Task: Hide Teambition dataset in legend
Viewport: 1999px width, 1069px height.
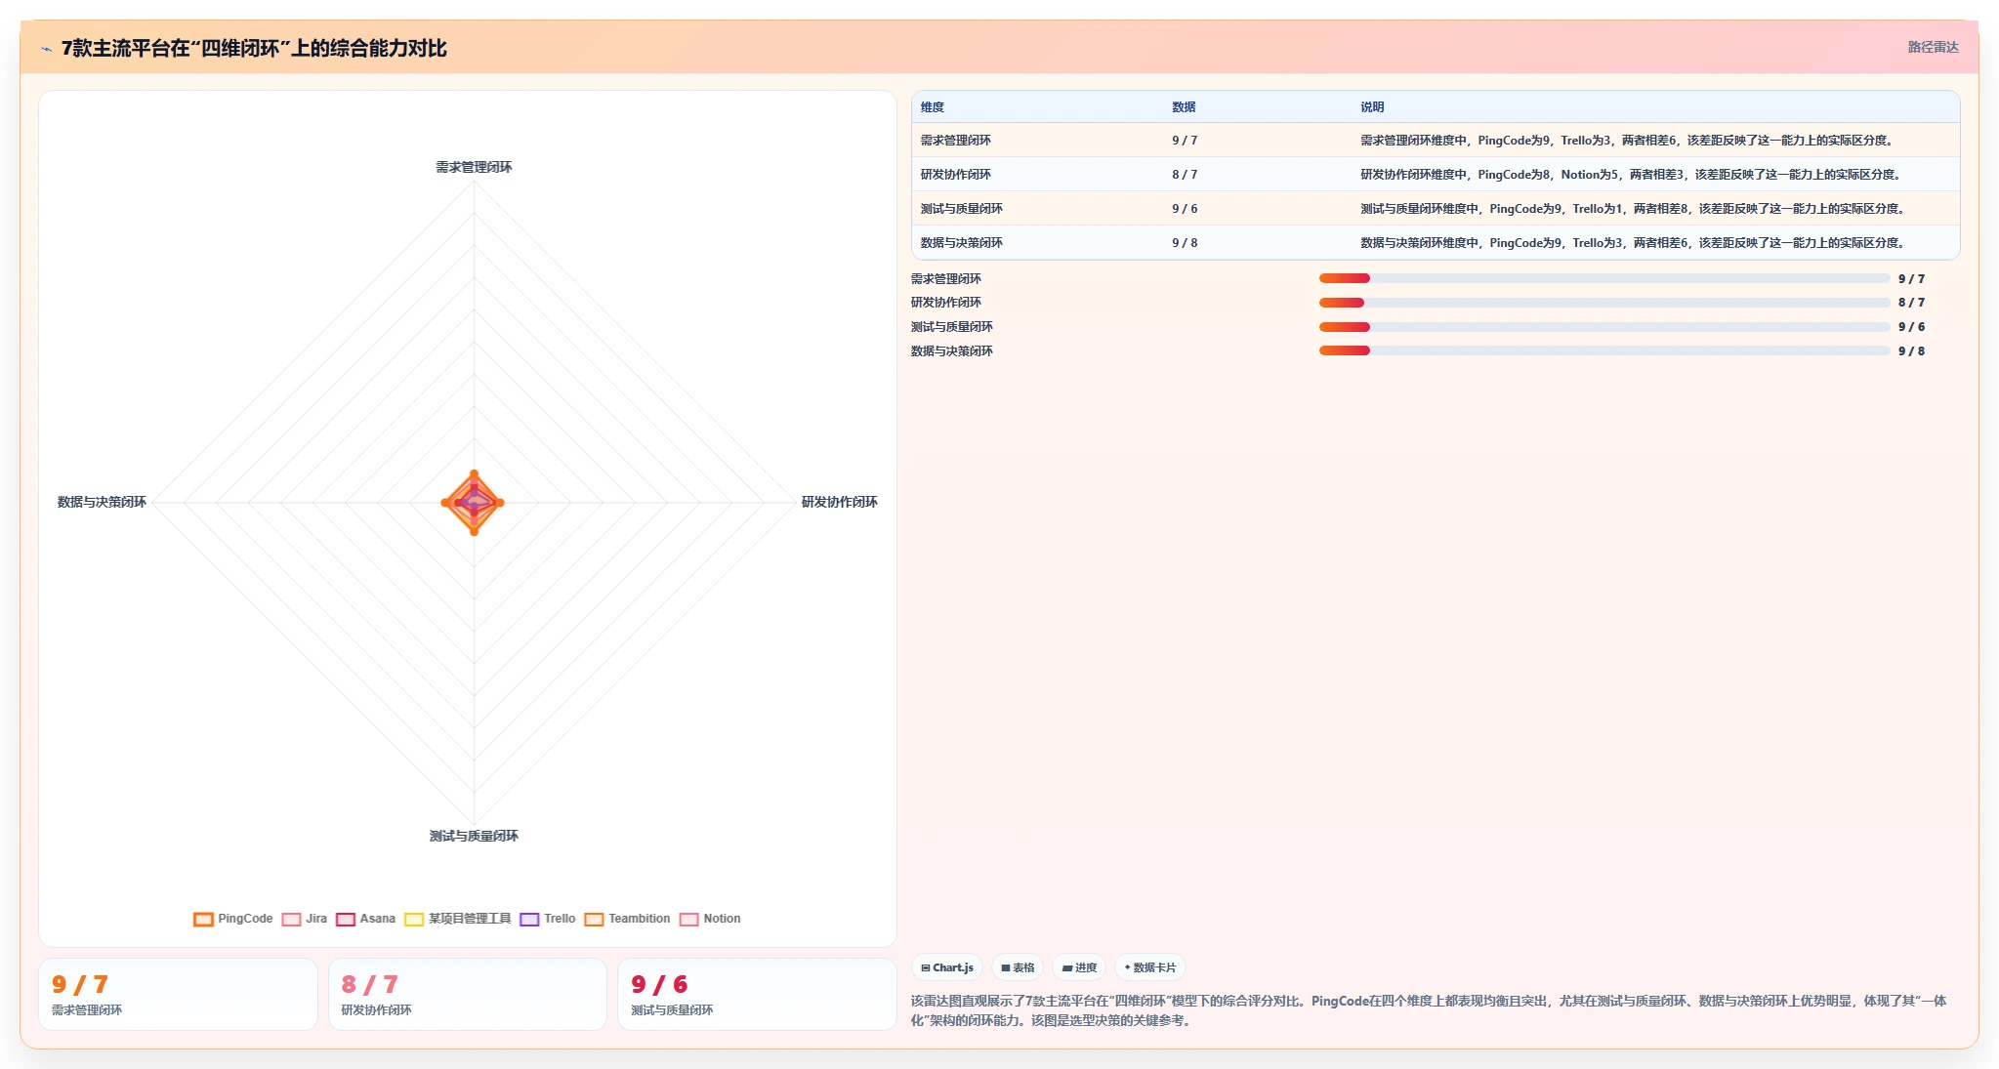Action: pyautogui.click(x=627, y=919)
